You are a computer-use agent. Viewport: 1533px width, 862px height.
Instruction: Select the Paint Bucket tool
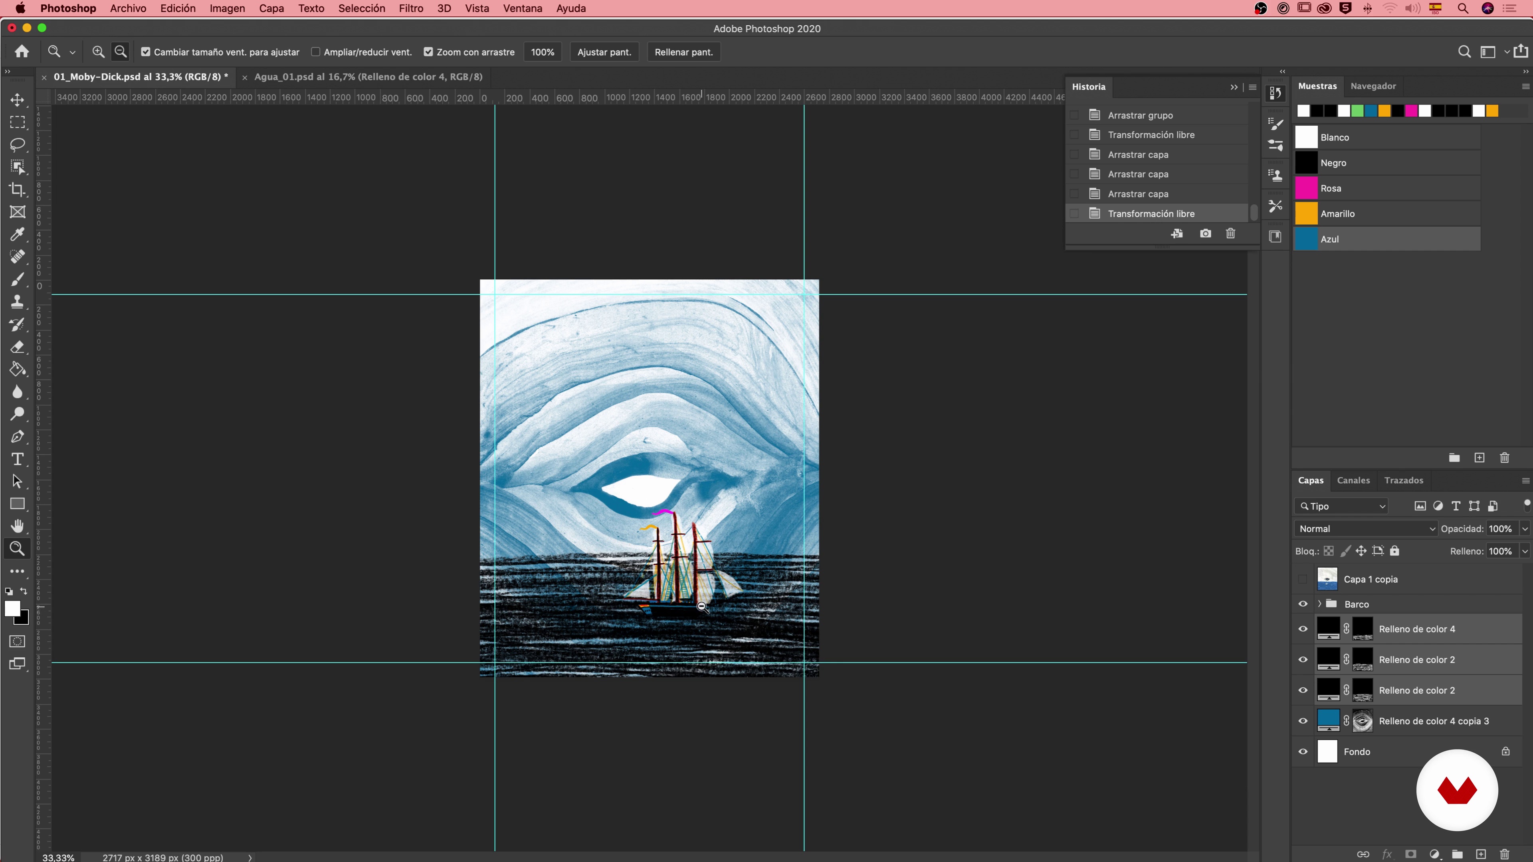[17, 369]
